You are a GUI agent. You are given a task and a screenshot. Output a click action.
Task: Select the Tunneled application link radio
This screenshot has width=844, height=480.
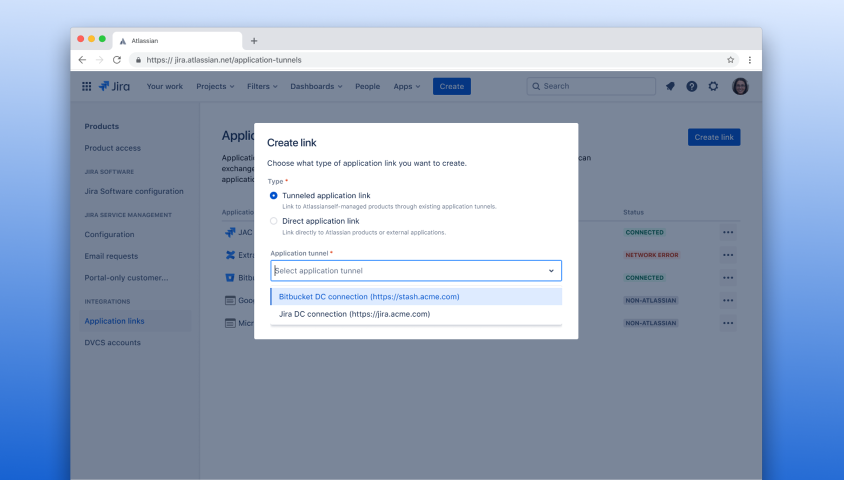[x=274, y=196]
